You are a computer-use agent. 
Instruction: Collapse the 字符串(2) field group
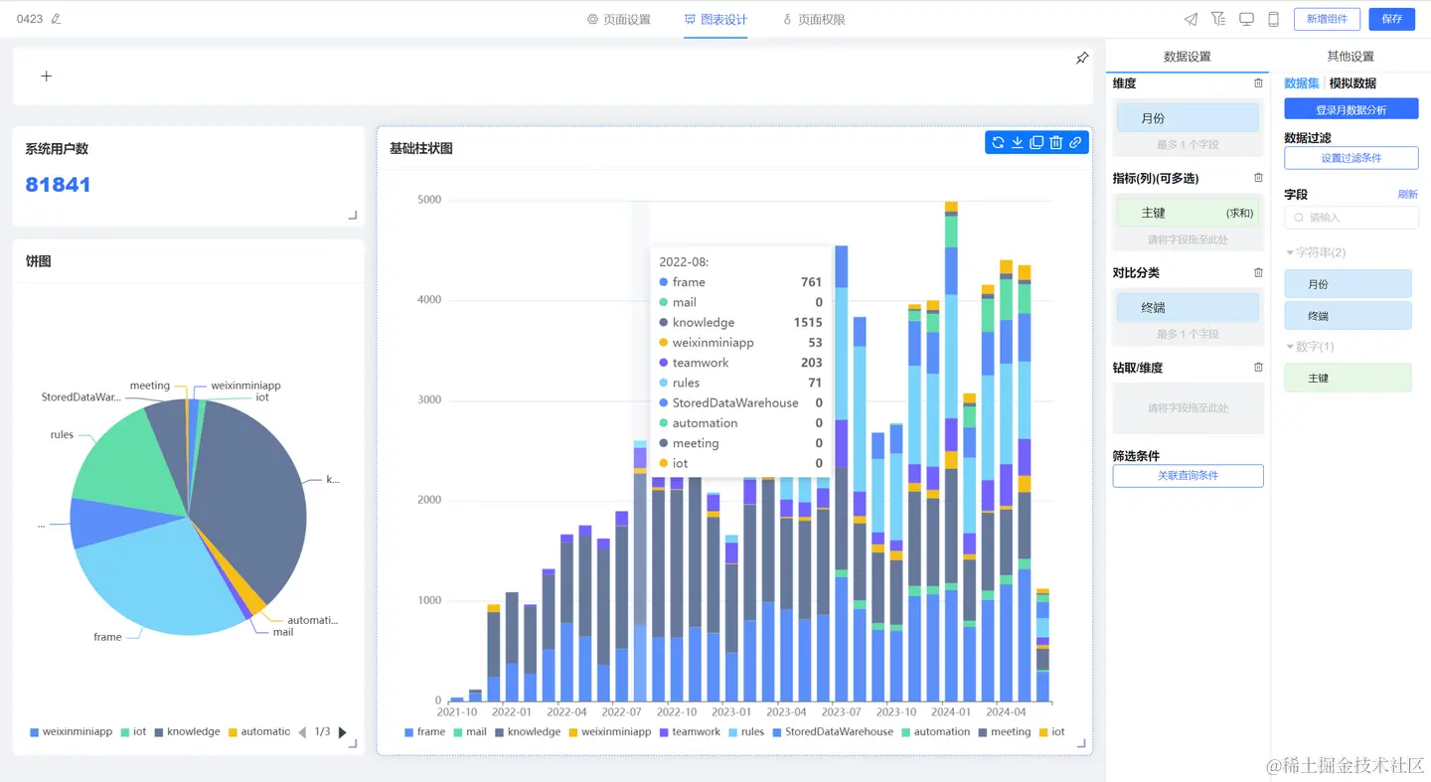pos(1316,252)
